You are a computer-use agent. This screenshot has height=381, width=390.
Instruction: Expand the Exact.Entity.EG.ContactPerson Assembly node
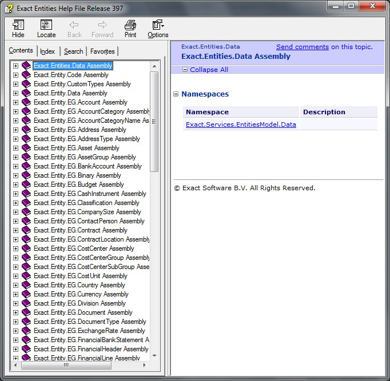pyautogui.click(x=15, y=221)
